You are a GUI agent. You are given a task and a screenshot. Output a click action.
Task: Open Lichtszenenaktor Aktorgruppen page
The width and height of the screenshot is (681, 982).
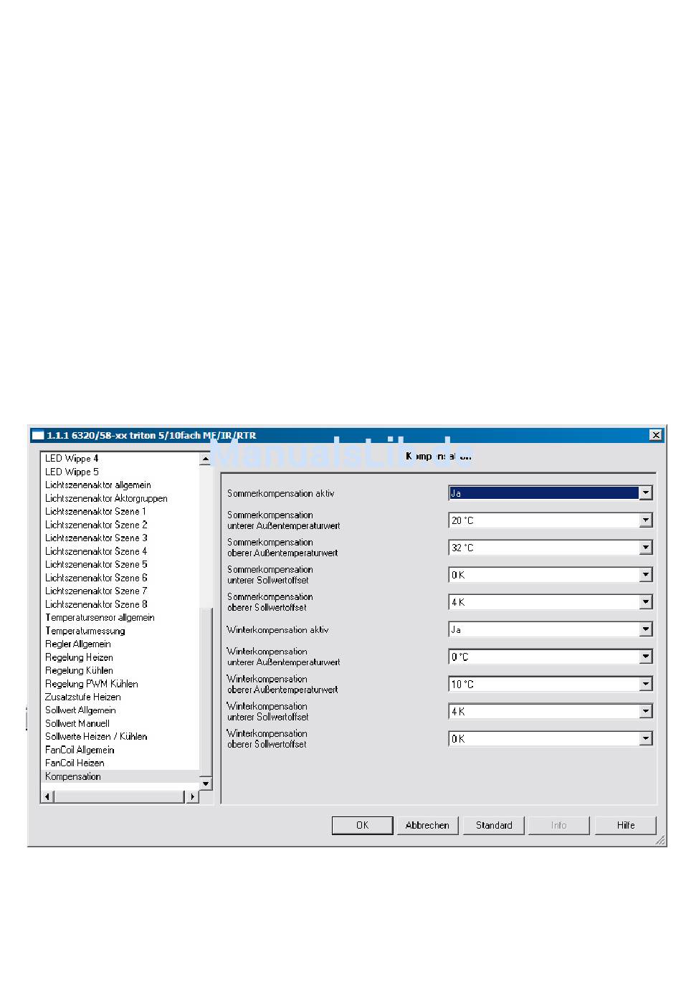point(106,498)
